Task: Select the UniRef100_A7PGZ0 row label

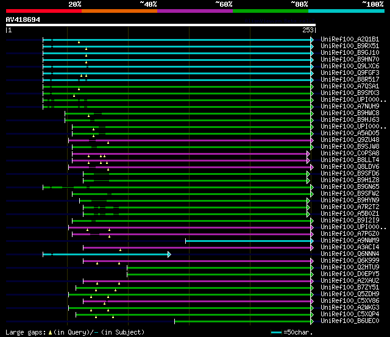Action: [x=350, y=234]
